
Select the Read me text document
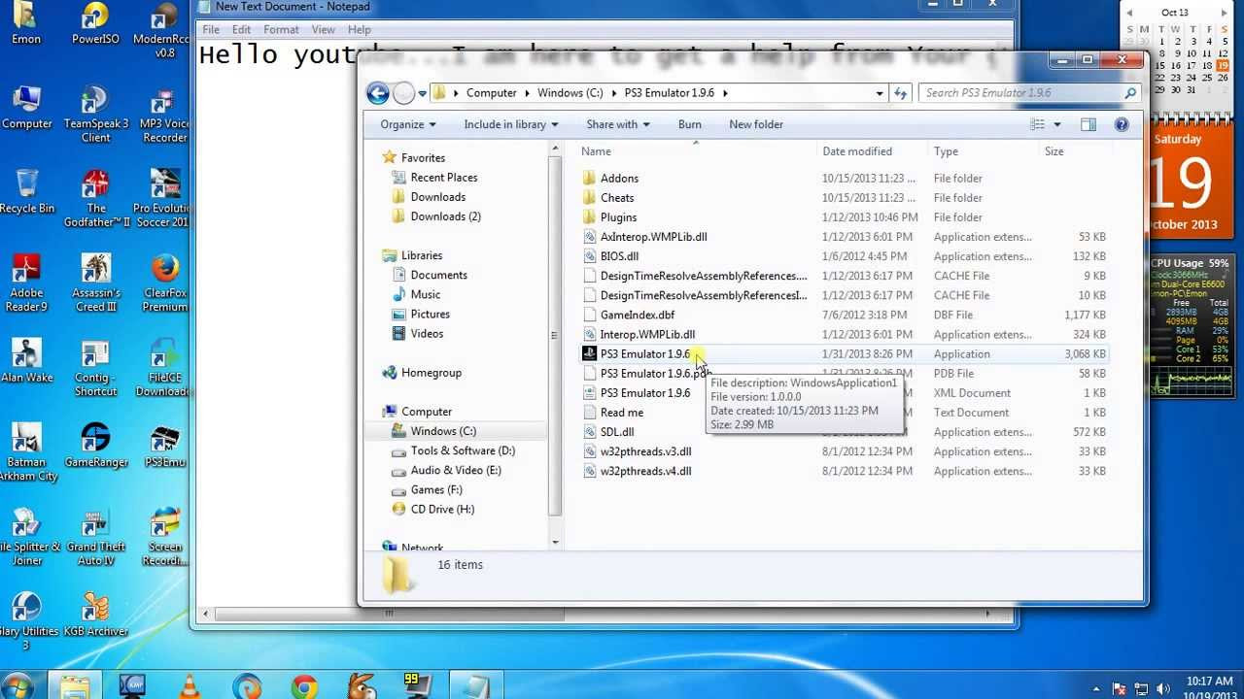click(621, 413)
